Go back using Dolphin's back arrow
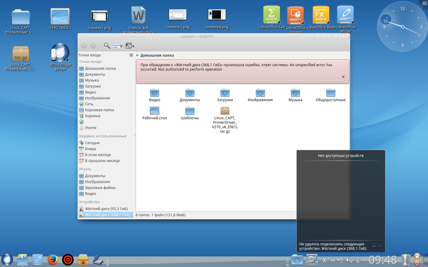Image resolution: width=428 pixels, height=267 pixels. 84,46
